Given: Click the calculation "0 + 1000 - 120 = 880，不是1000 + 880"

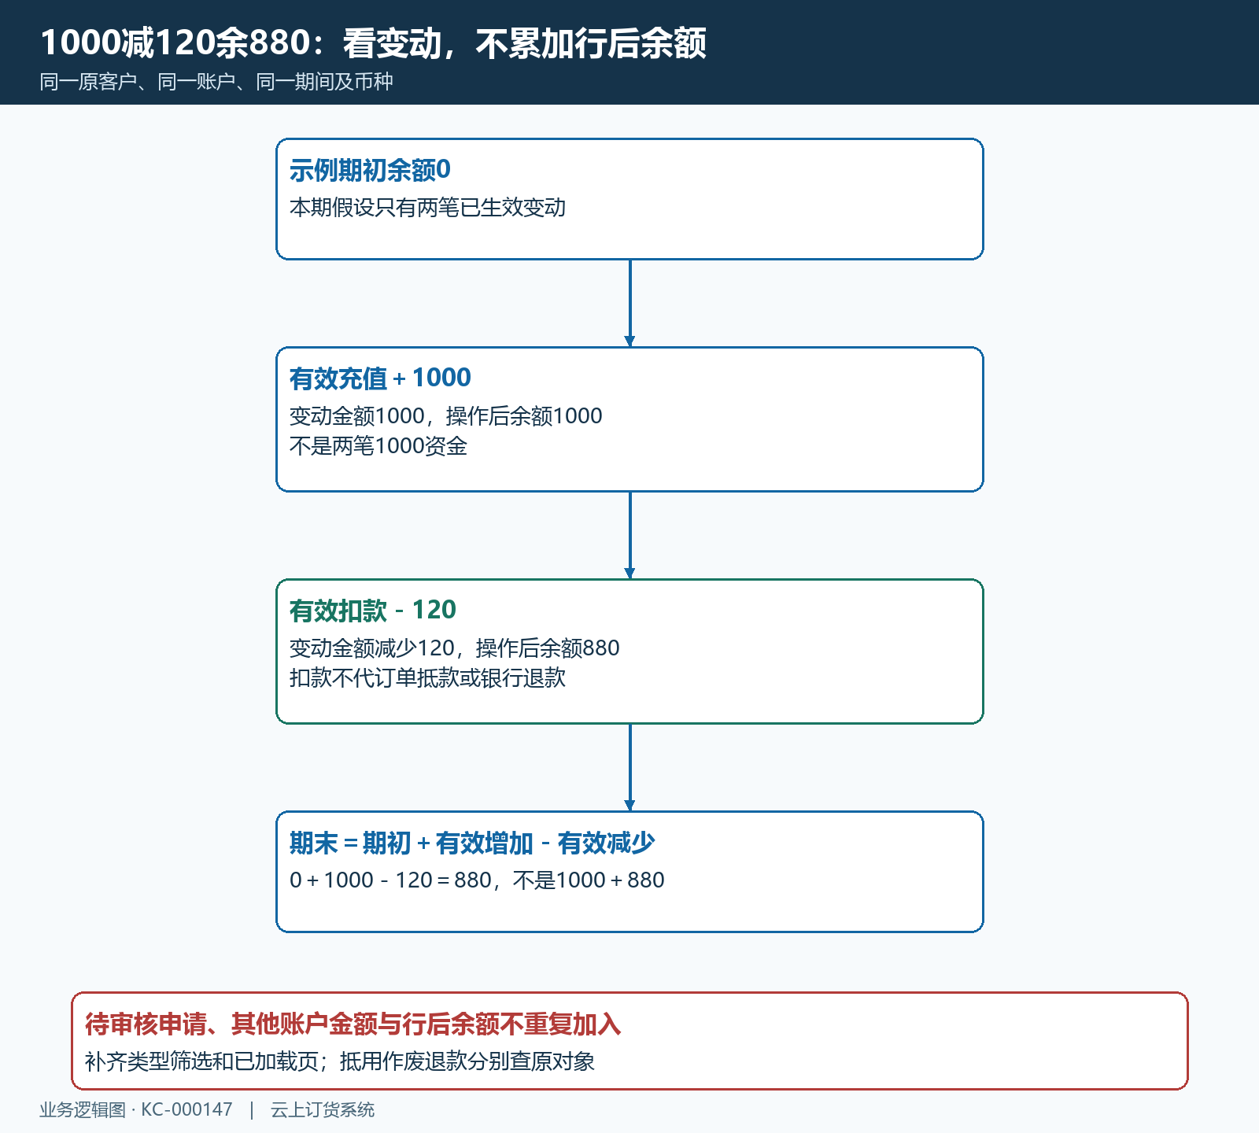Looking at the screenshot, I should pyautogui.click(x=477, y=880).
